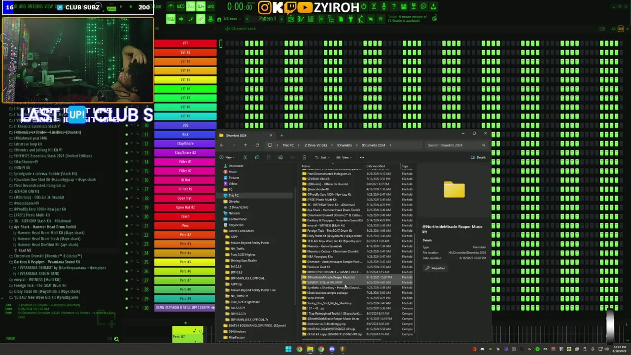Open FL Studio help question mark icon
This screenshot has width=631, height=355.
pyautogui.click(x=393, y=6)
